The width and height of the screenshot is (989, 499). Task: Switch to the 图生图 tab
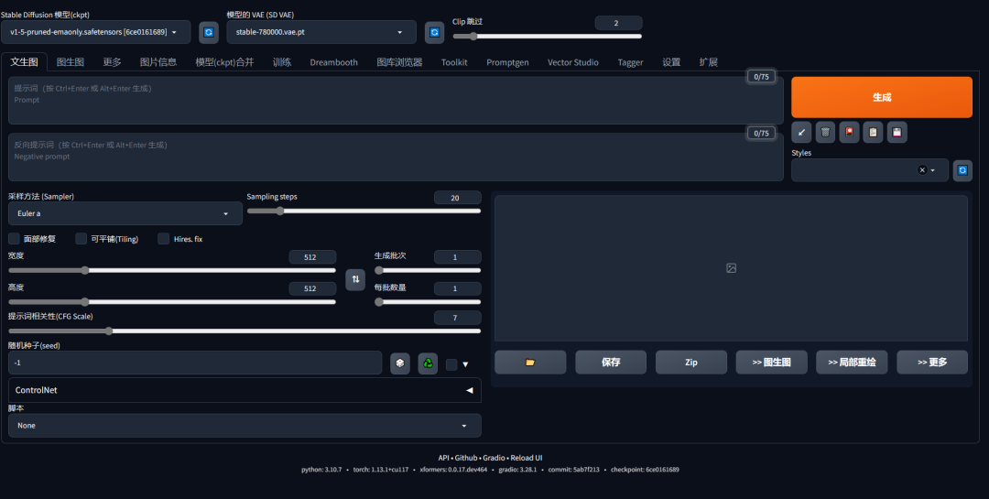click(70, 62)
